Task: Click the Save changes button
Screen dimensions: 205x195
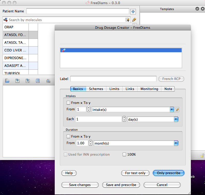Action: point(80,185)
